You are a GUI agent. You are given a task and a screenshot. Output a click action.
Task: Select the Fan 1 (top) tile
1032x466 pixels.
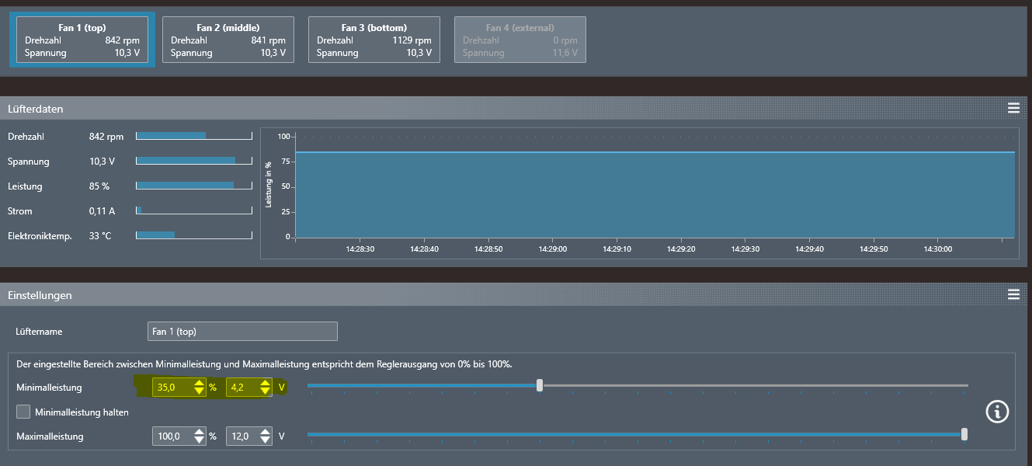[82, 40]
